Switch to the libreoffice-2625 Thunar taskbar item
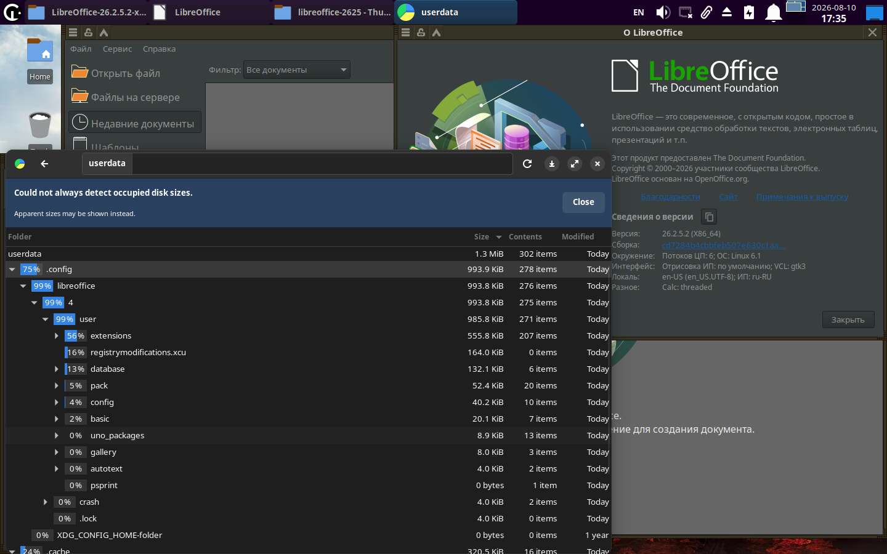The height and width of the screenshot is (554, 887). tap(333, 12)
